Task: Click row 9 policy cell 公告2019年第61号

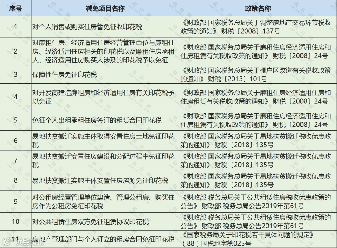Action: (258, 202)
